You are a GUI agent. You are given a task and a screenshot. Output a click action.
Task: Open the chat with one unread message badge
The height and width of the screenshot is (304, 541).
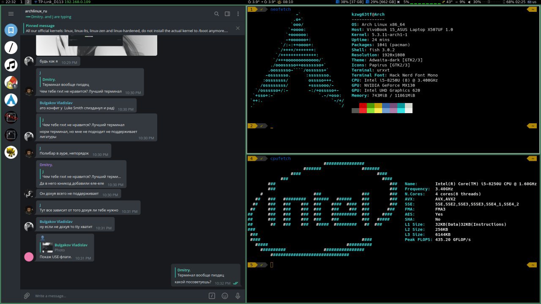11,82
